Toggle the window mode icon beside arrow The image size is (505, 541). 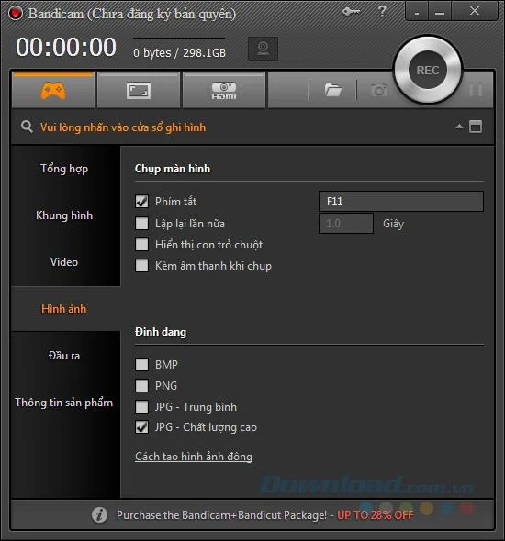(x=476, y=127)
